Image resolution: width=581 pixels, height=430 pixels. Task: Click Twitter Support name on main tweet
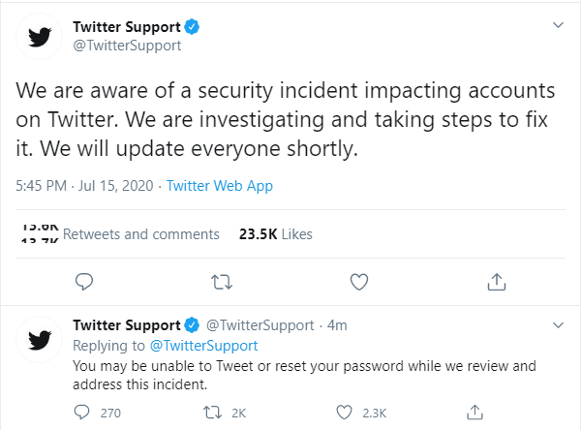click(127, 27)
